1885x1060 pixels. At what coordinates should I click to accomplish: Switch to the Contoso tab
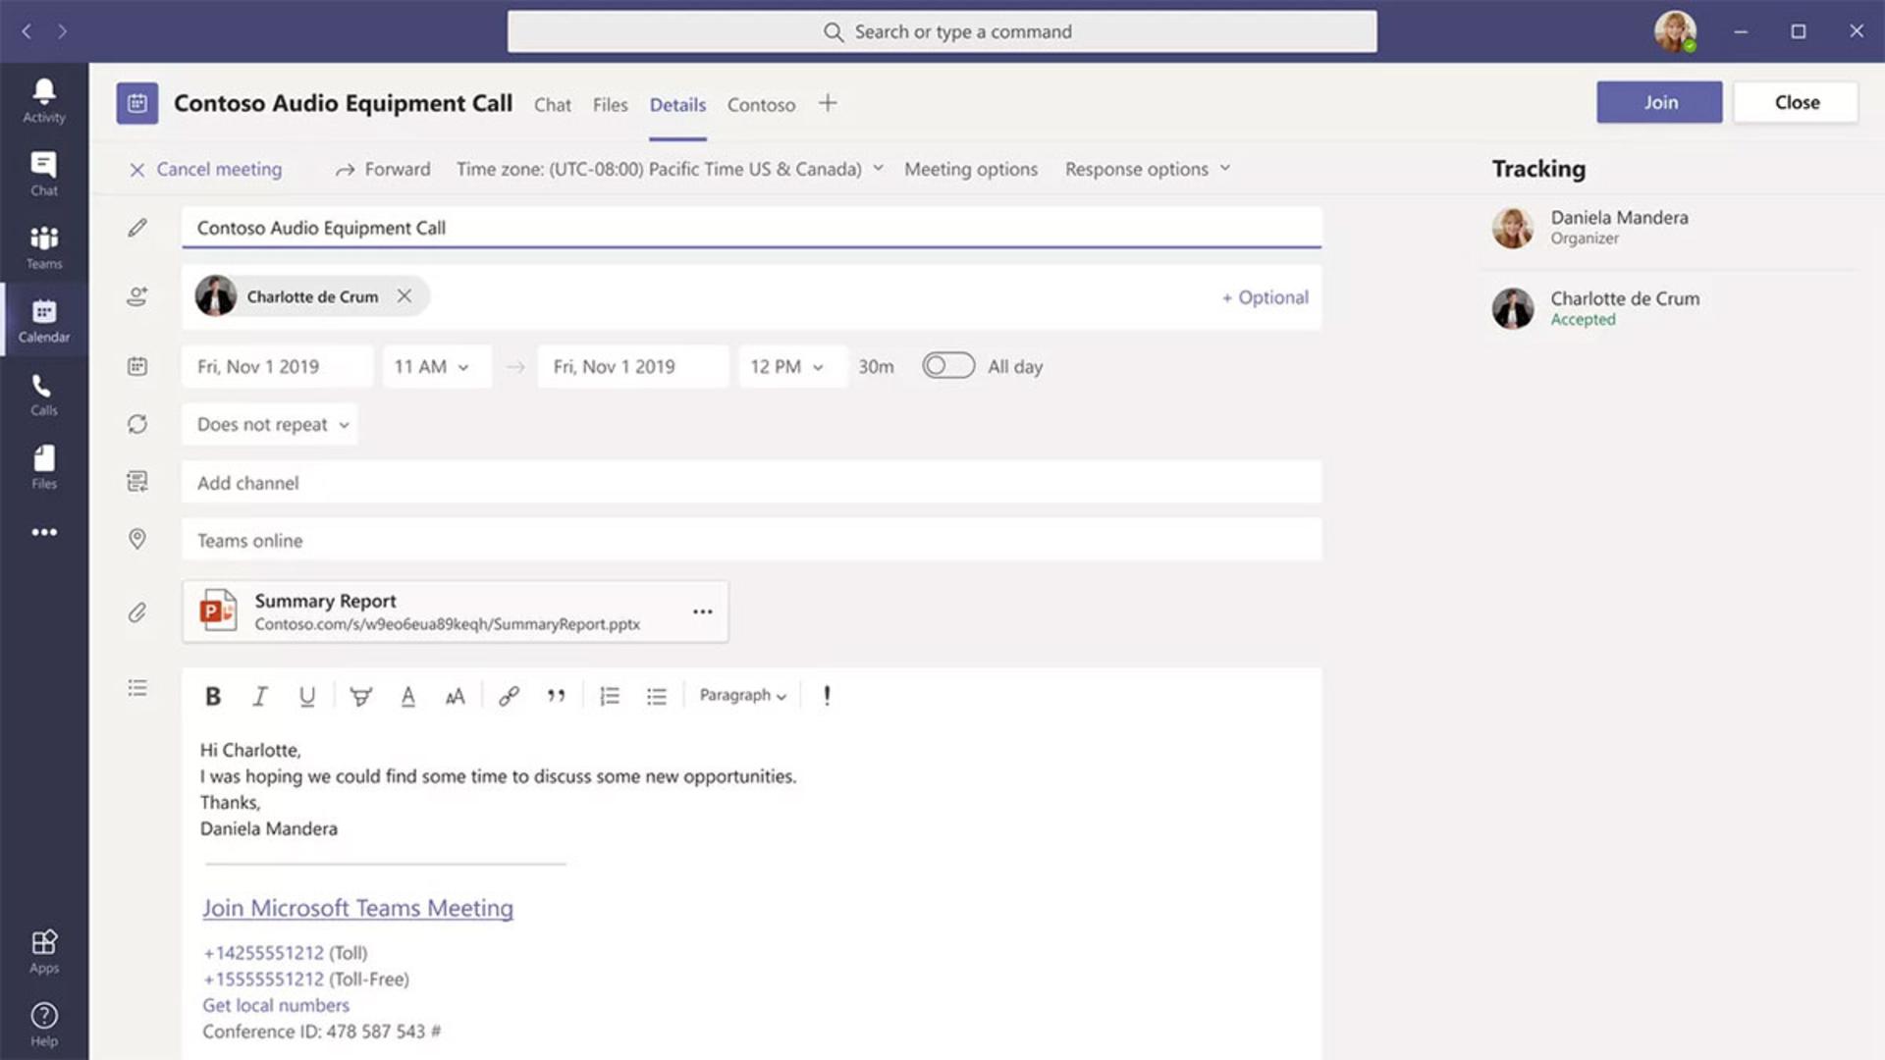[x=761, y=105]
